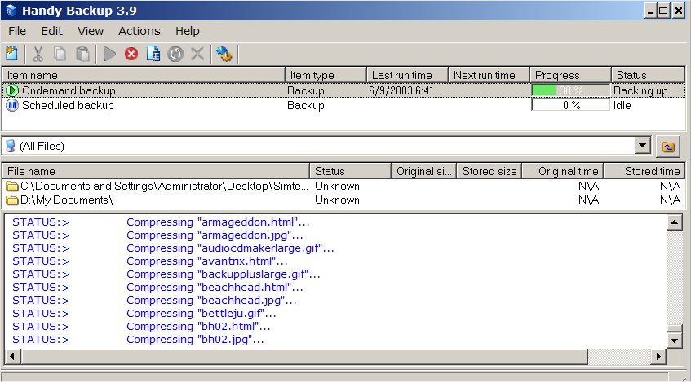
Task: Click log line Compressing "armageddon.jpg"
Action: point(215,235)
